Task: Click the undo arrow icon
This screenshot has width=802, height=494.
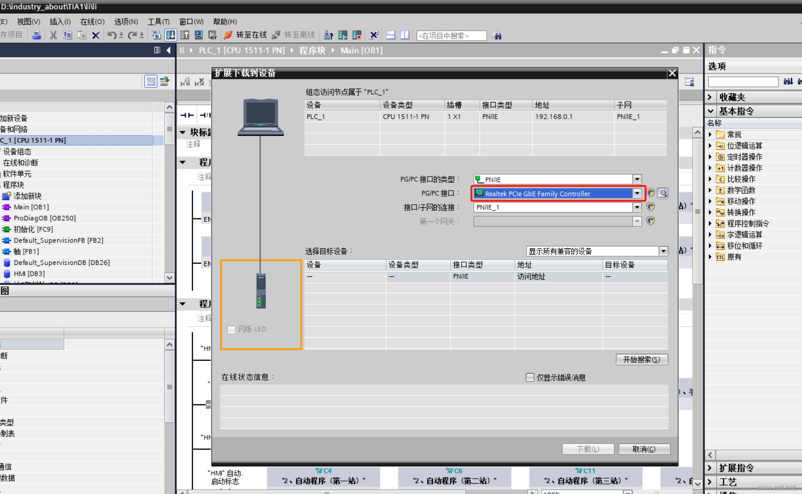Action: (x=111, y=35)
